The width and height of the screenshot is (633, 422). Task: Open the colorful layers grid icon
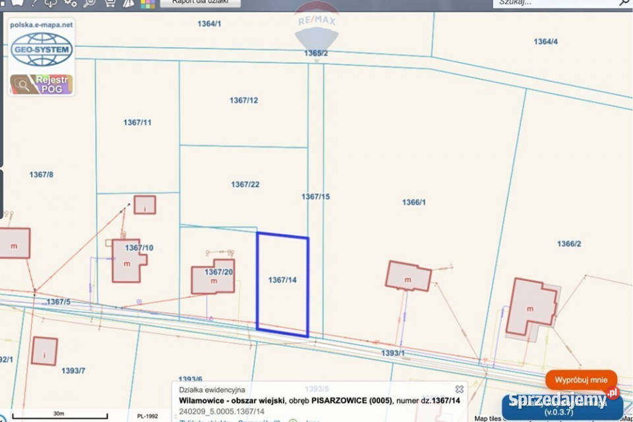(148, 3)
